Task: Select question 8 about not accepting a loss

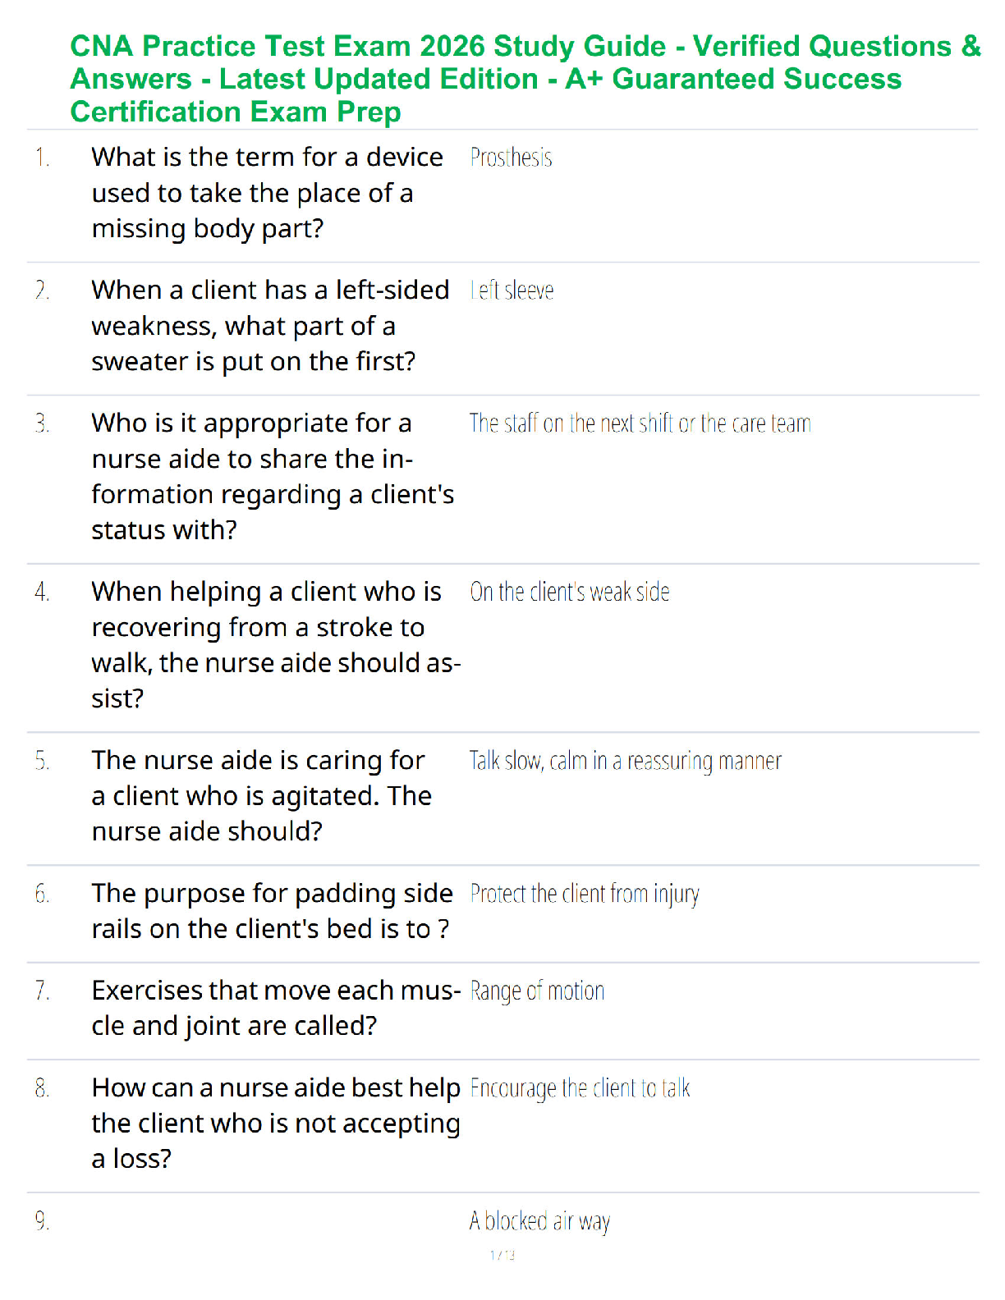Action: click(x=276, y=1124)
